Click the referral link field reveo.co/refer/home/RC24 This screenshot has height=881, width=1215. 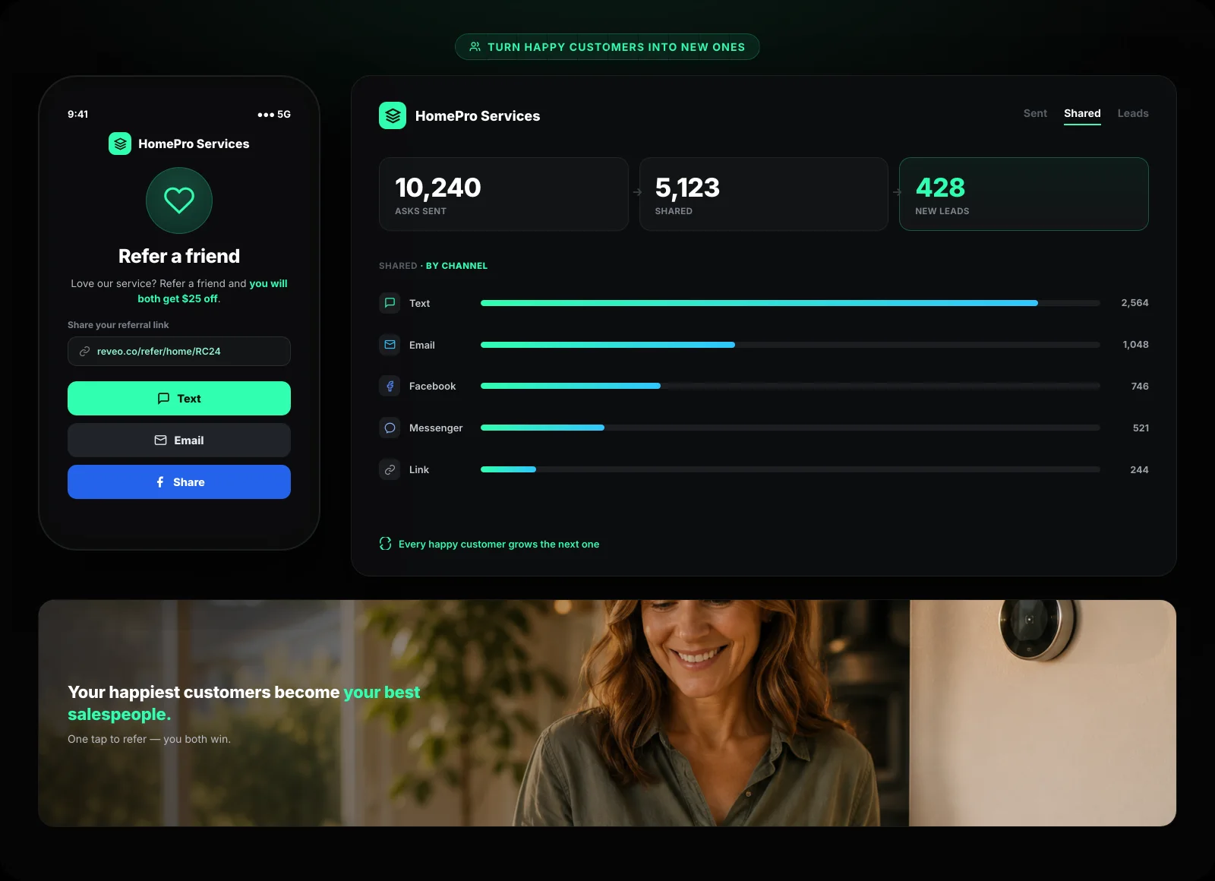tap(179, 352)
